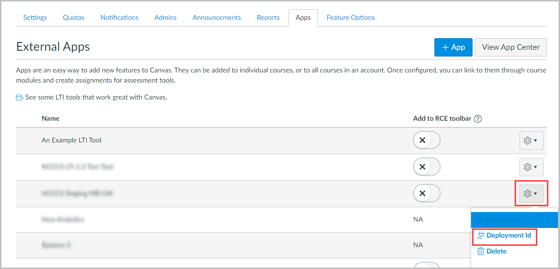Open the gear settings dropdown in the second app row
Image resolution: width=560 pixels, height=269 pixels.
coord(531,167)
